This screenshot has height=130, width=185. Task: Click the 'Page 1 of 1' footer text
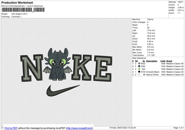179,128
